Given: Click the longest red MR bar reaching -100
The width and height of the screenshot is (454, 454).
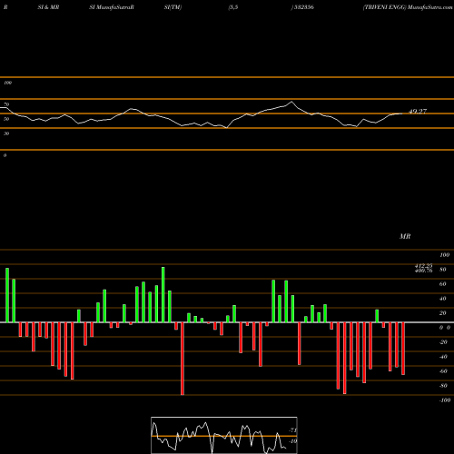Looking at the screenshot, I should 183,359.
